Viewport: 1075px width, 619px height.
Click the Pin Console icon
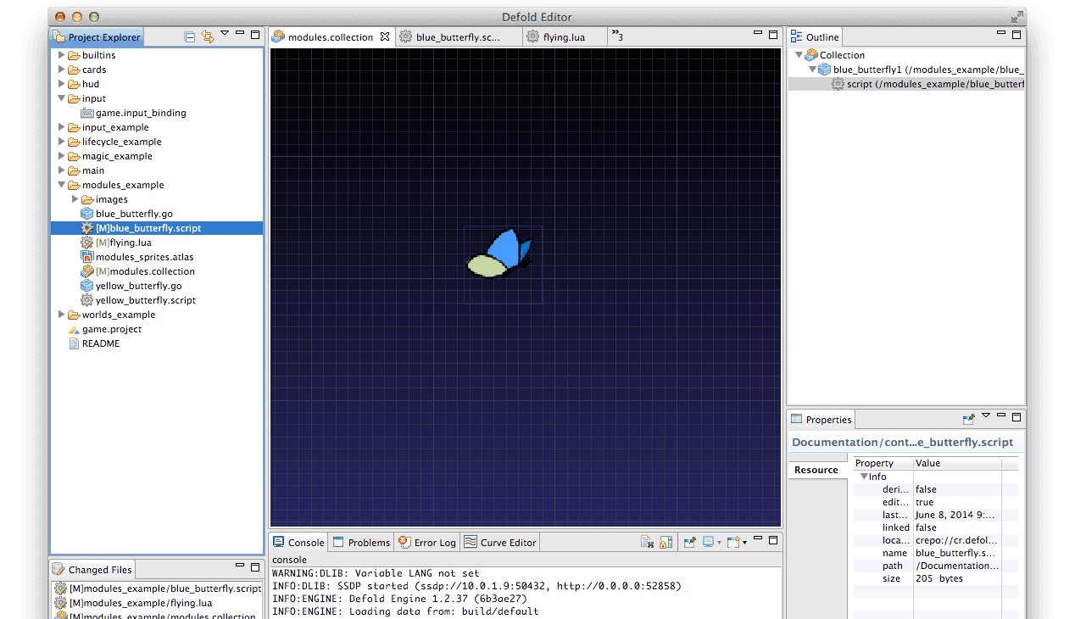point(689,543)
